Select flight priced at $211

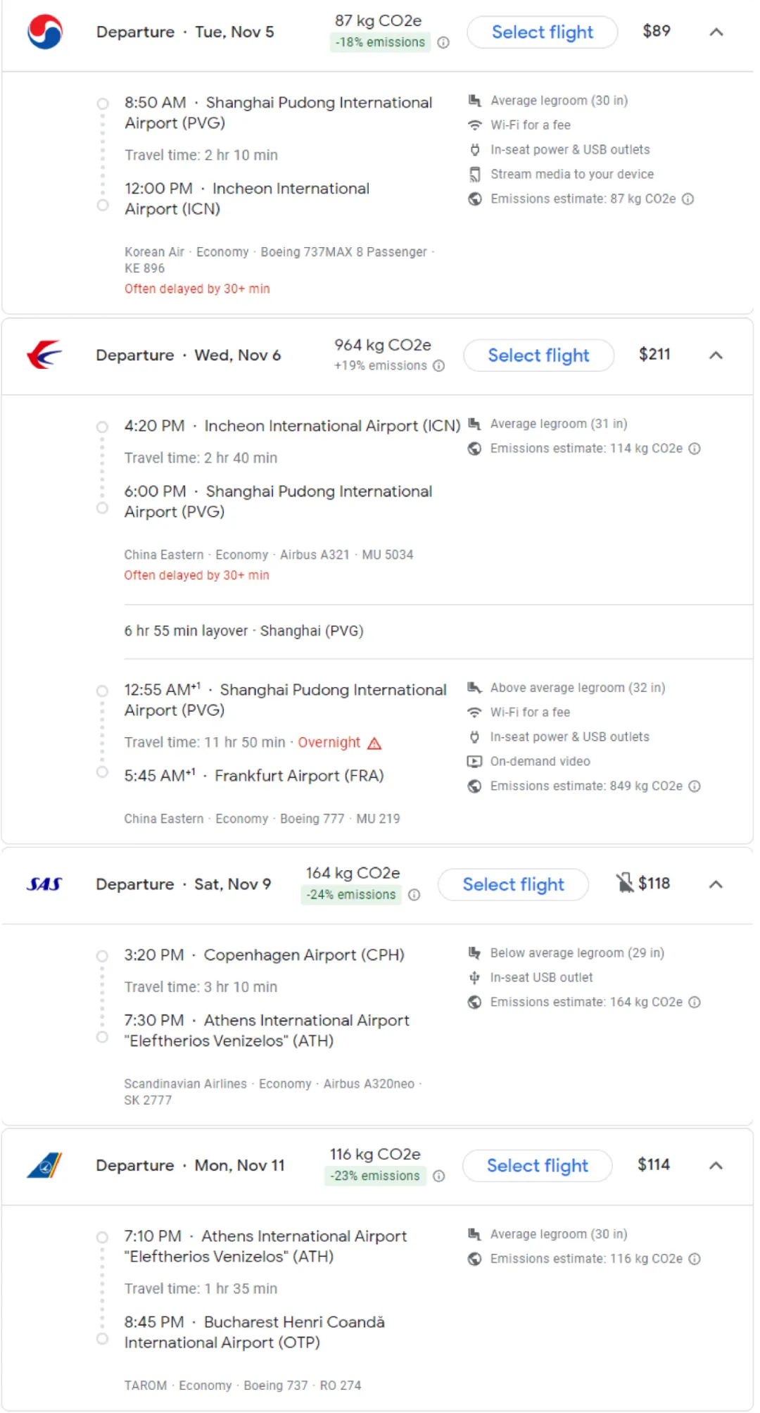pos(538,356)
